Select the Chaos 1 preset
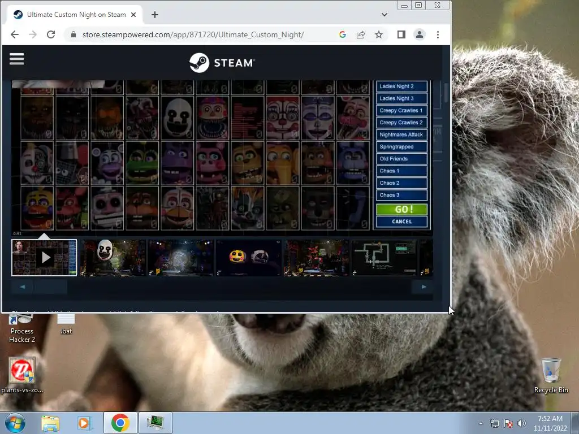 tap(402, 171)
